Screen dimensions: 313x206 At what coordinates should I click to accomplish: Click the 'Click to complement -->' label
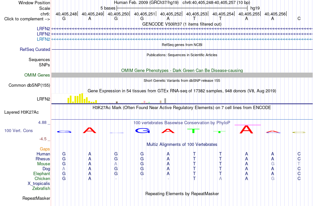click(27, 19)
